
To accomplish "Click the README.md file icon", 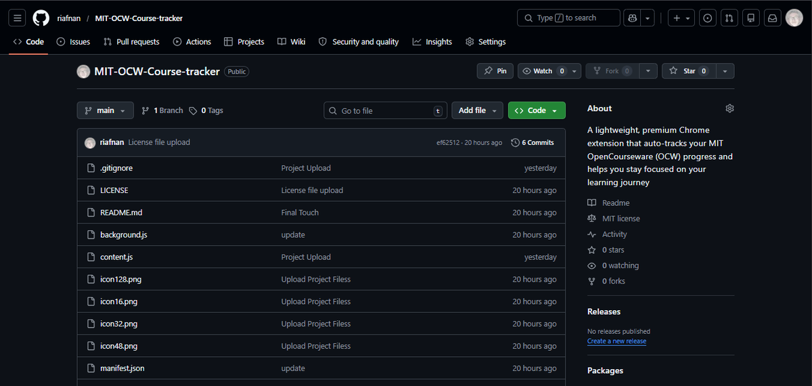I will click(91, 213).
